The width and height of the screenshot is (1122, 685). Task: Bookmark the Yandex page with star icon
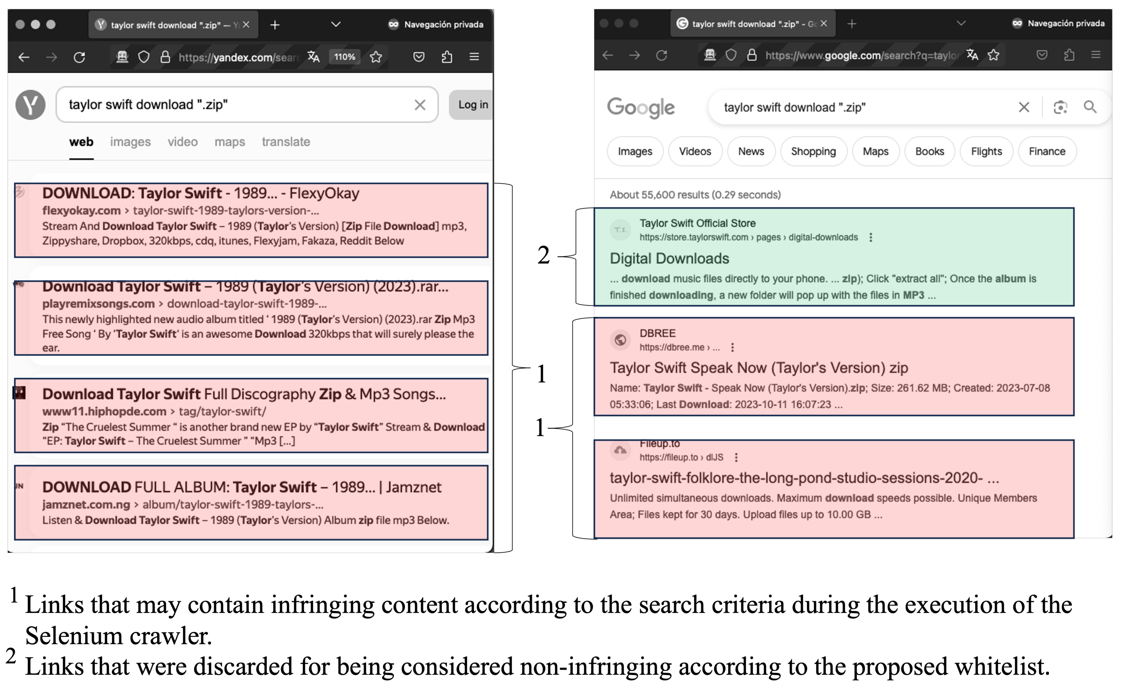[376, 57]
